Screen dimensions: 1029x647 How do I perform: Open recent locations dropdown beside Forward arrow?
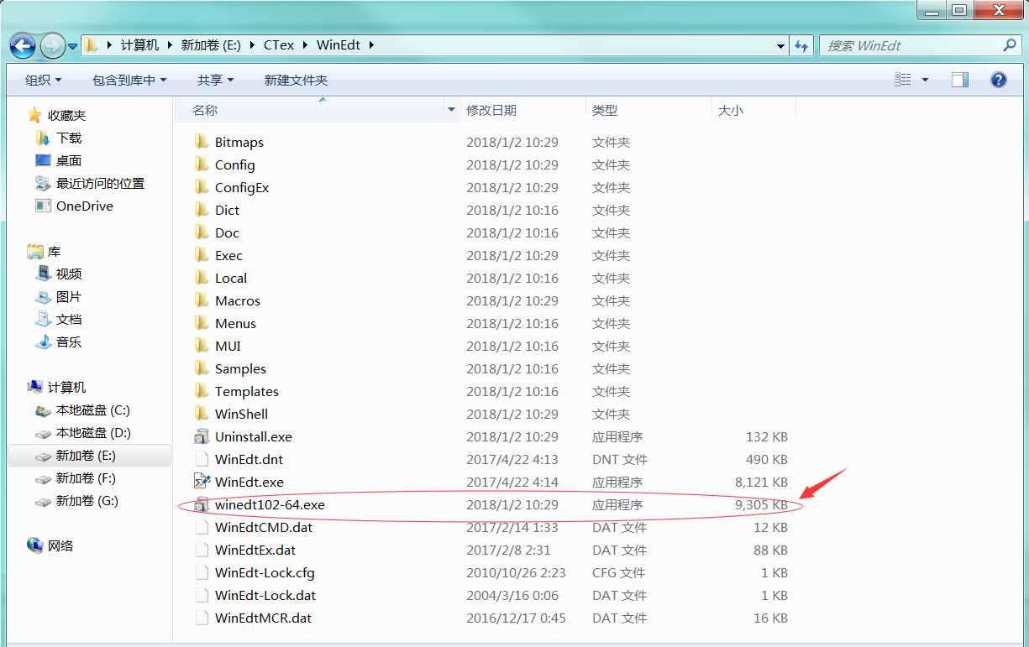pos(73,46)
